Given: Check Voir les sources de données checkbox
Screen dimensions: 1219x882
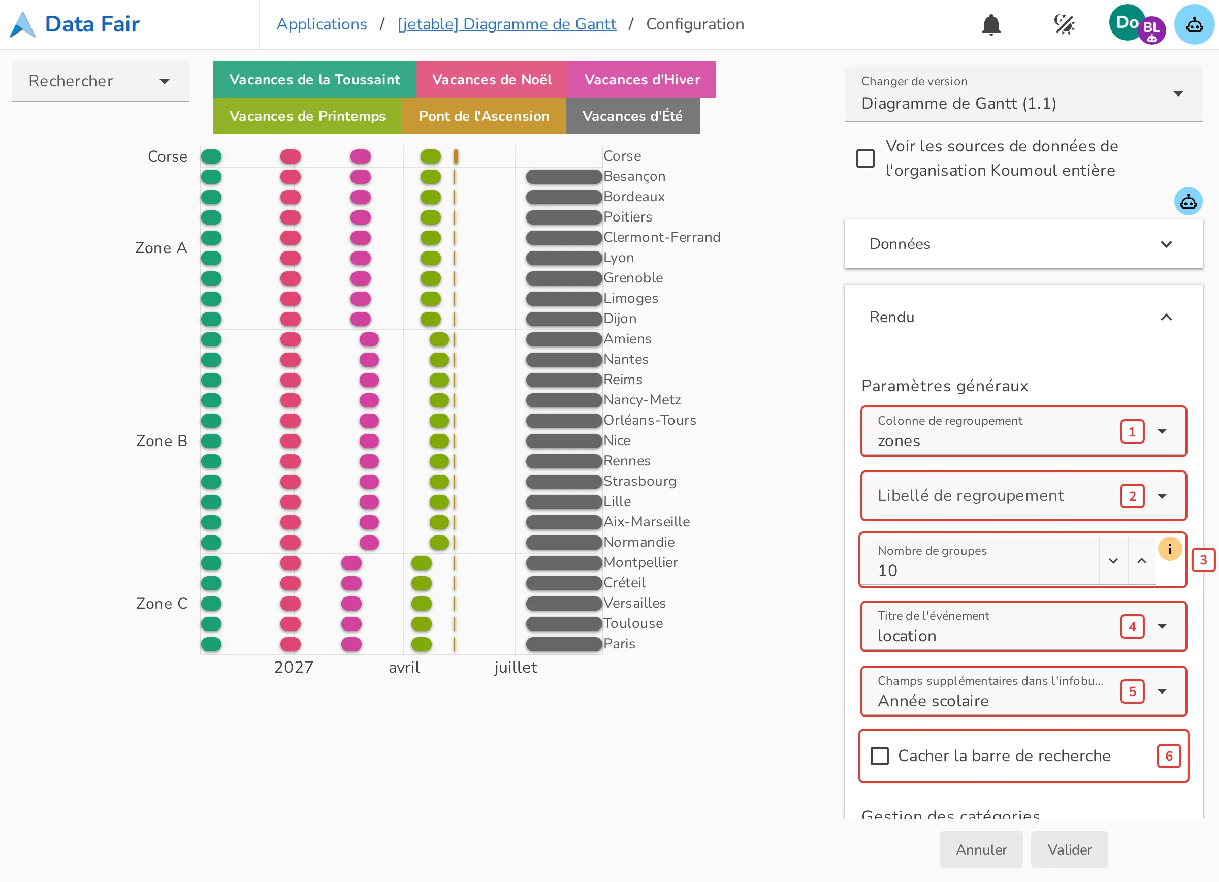Looking at the screenshot, I should pos(865,159).
